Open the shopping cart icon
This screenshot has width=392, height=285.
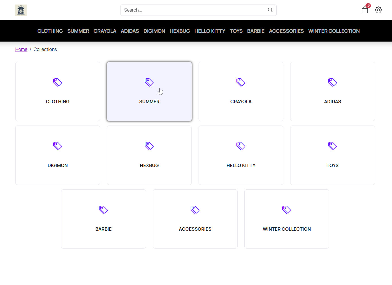click(x=365, y=10)
